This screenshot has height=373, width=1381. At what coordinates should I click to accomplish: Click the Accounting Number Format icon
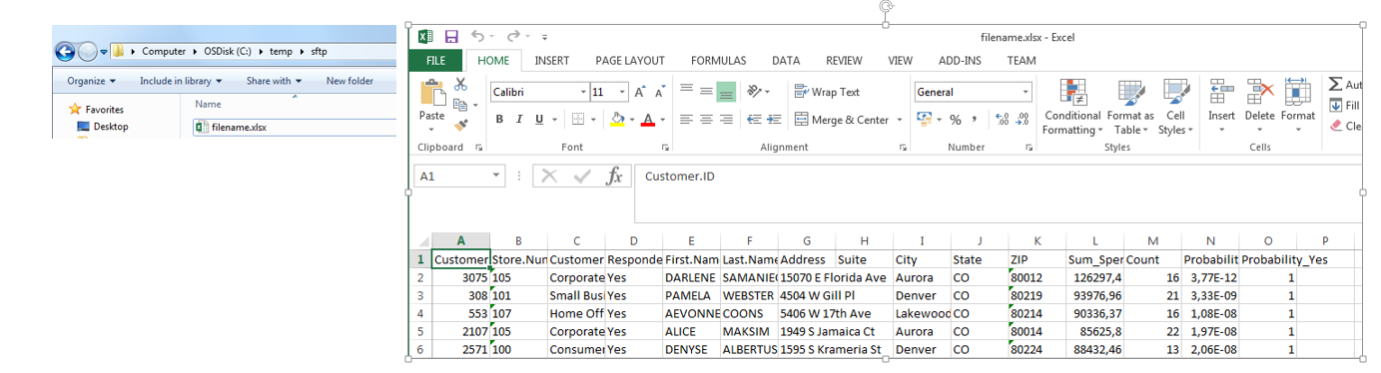tap(924, 120)
